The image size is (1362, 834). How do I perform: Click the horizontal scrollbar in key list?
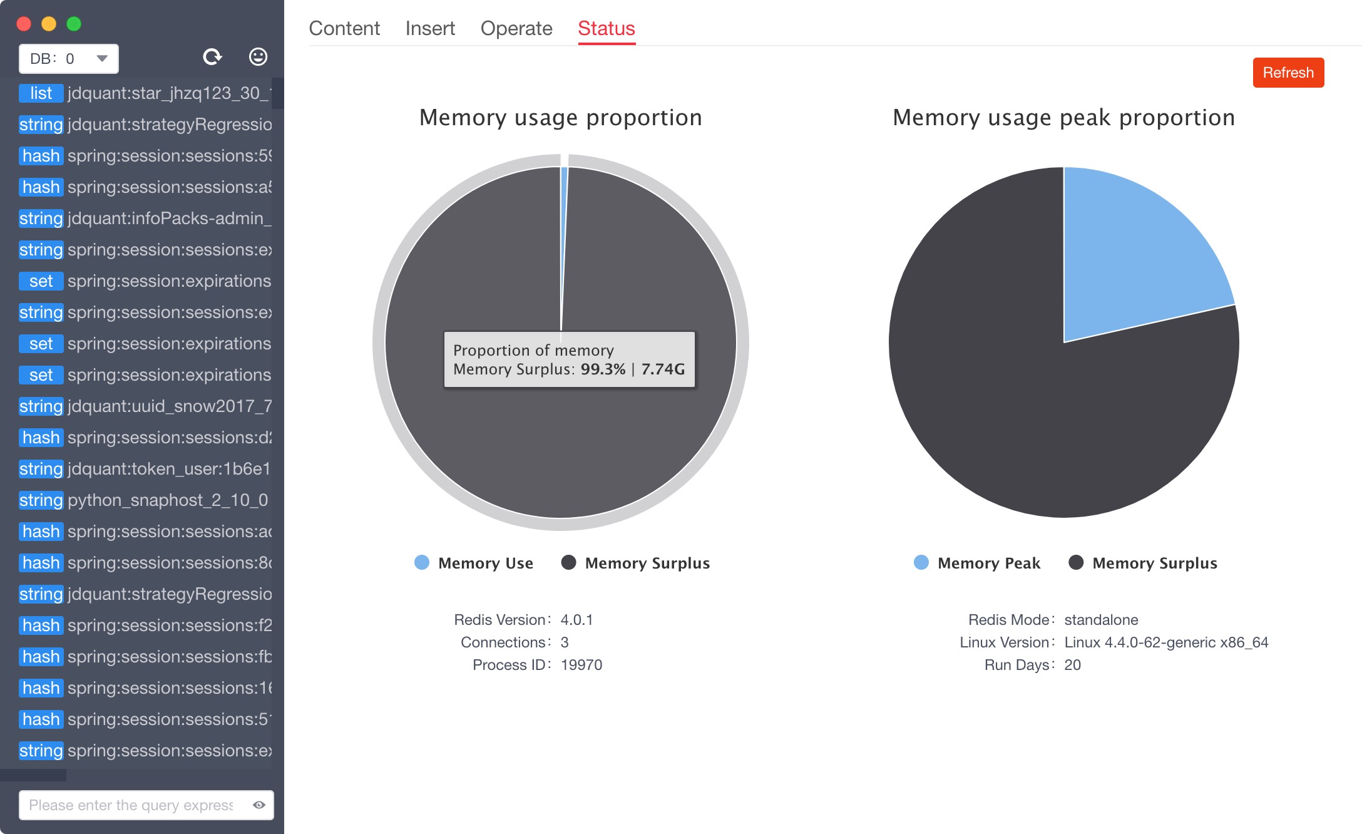click(33, 775)
